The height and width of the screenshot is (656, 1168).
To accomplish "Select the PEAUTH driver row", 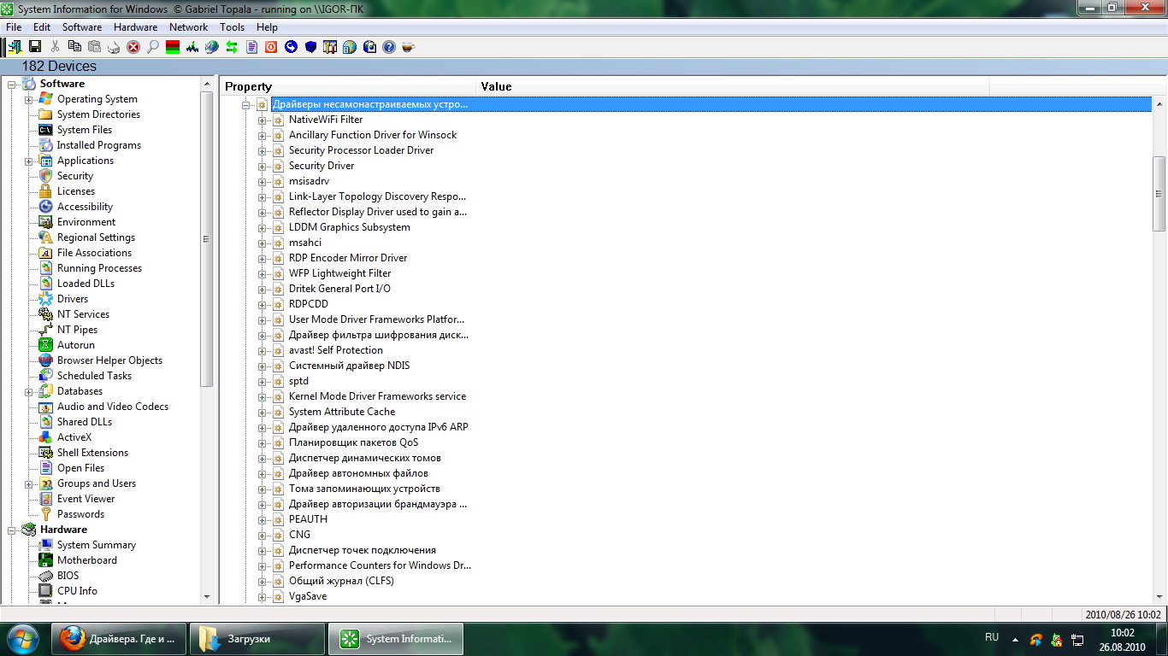I will 308,519.
